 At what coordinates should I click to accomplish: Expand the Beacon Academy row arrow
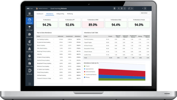click(x=54, y=45)
